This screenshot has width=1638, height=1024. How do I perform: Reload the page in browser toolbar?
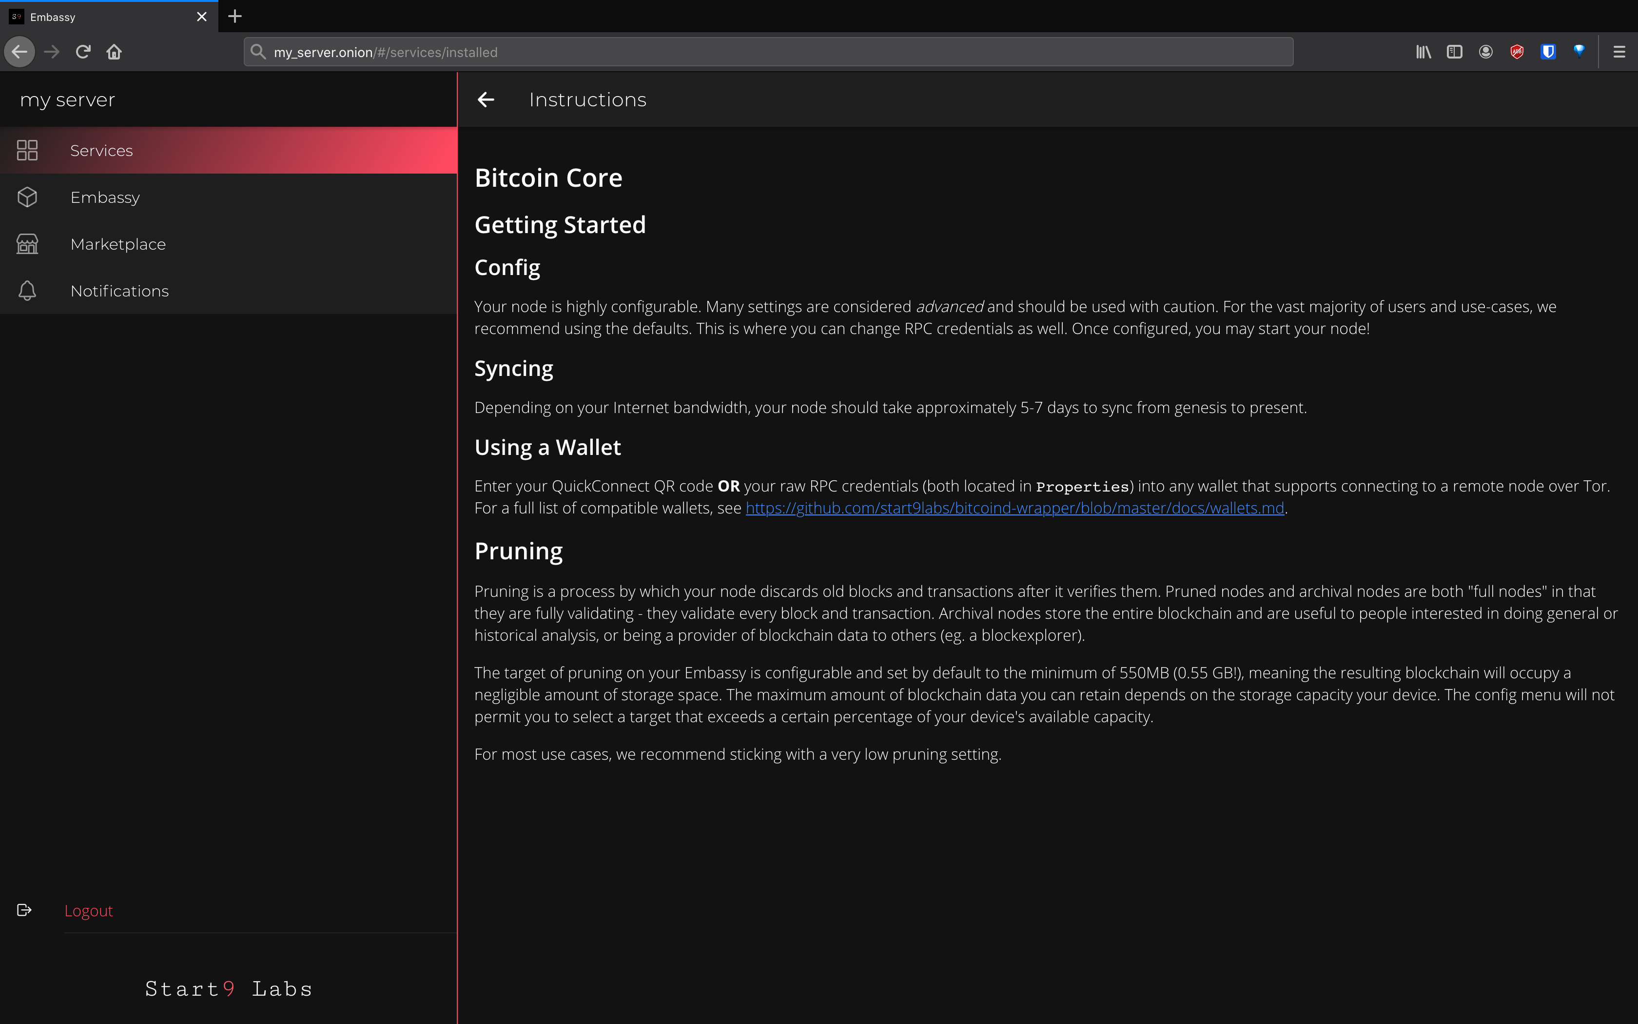pyautogui.click(x=83, y=52)
